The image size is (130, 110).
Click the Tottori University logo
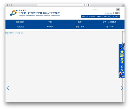[x=14, y=13]
